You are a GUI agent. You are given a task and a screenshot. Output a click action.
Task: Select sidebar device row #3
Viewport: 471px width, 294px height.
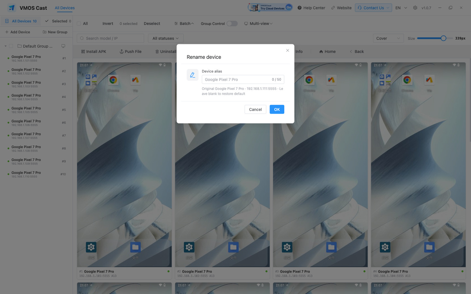click(36, 84)
